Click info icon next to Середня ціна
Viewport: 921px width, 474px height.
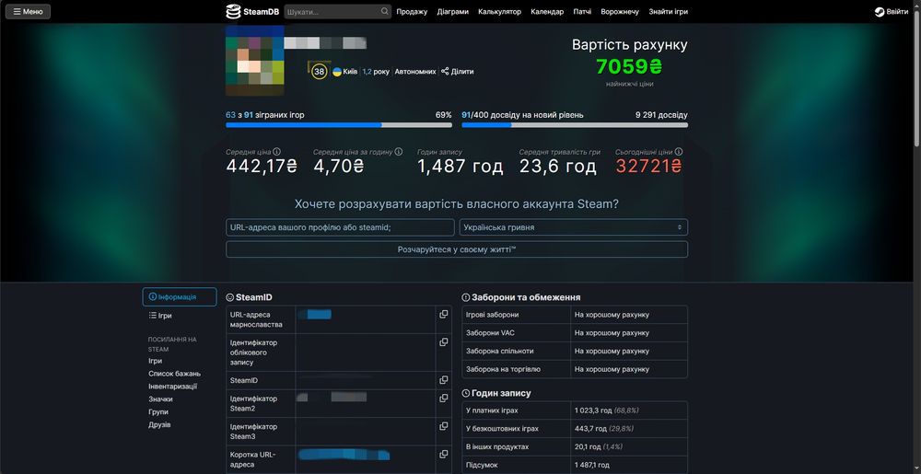pos(276,152)
